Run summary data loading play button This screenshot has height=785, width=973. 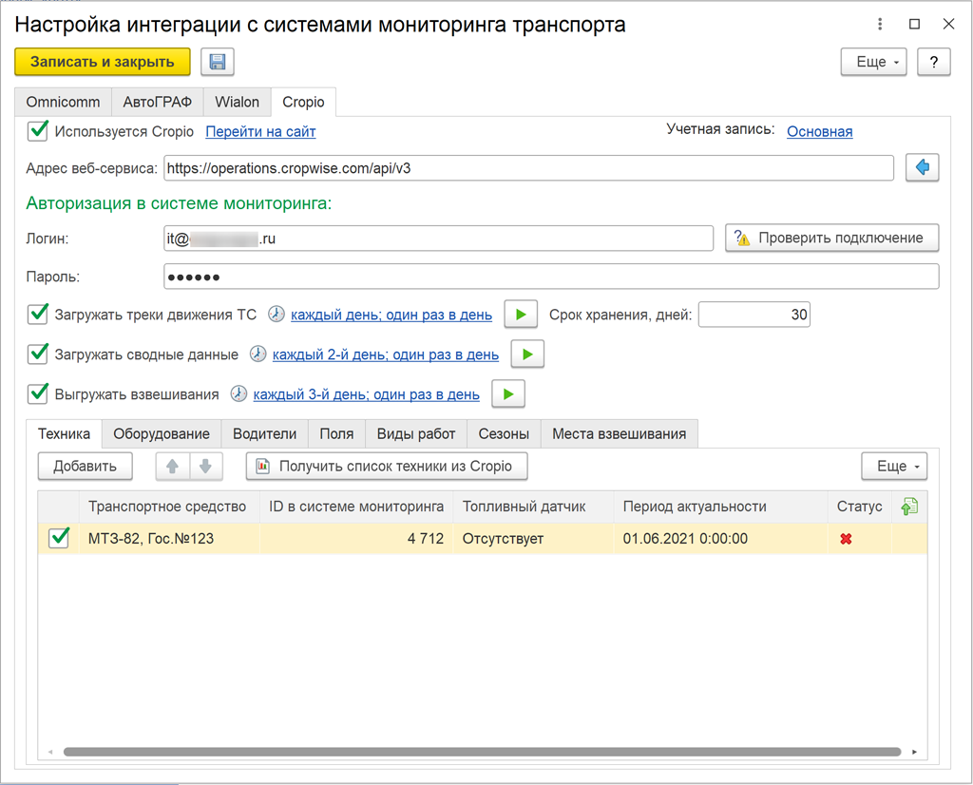click(x=527, y=354)
